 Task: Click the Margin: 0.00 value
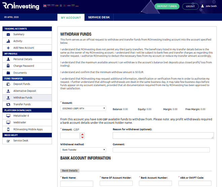[x=170, y=109]
